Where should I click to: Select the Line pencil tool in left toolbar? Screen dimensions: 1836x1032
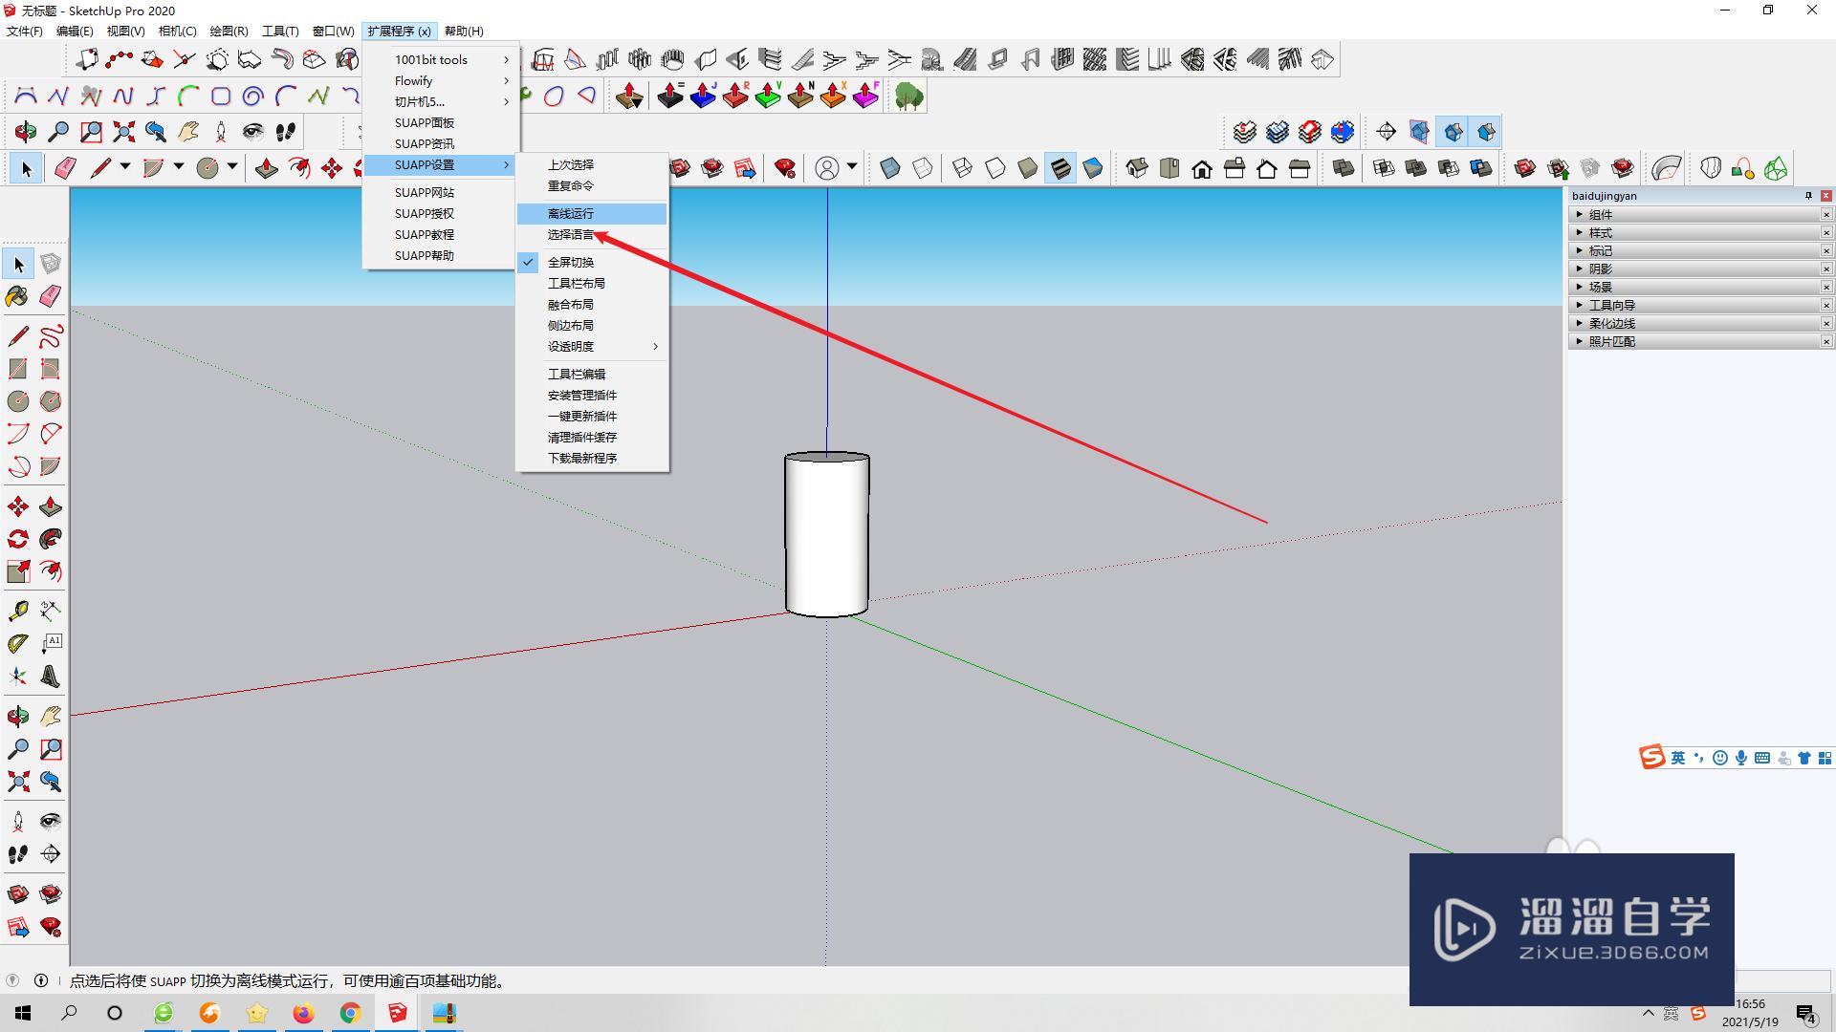click(18, 336)
